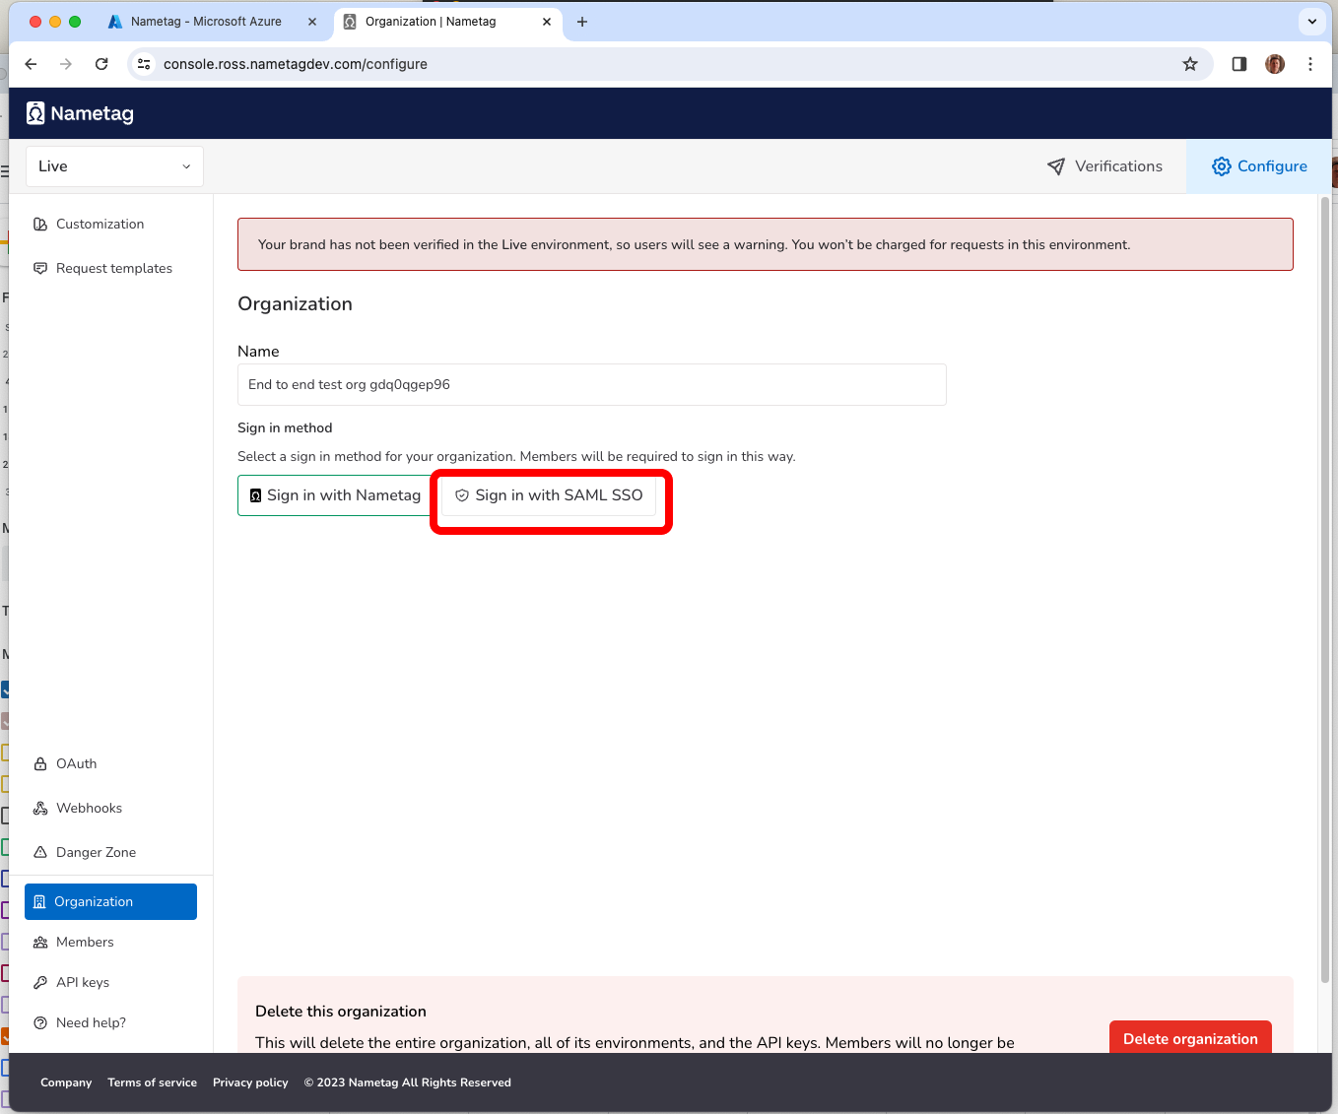1338x1114 pixels.
Task: Choose Sign in with SAML SSO
Action: coord(549,495)
